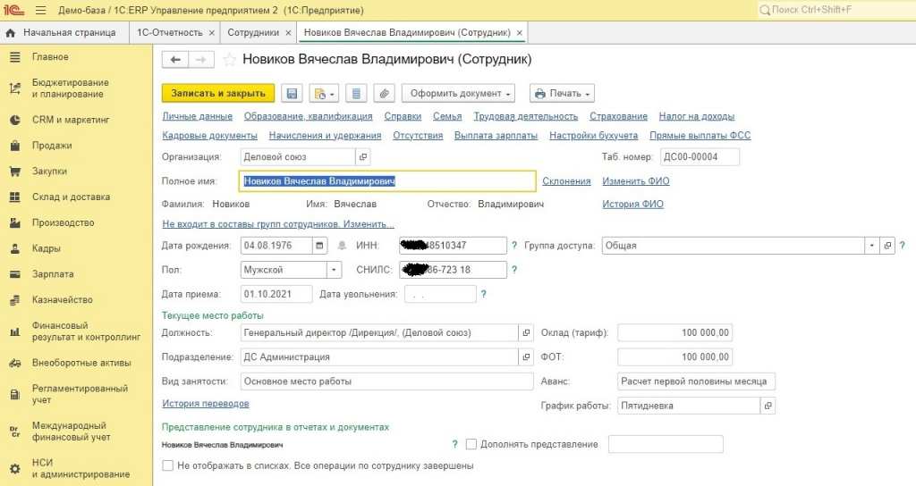Image resolution: width=916 pixels, height=486 pixels.
Task: Click Записать и закрыть button
Action: [x=218, y=93]
